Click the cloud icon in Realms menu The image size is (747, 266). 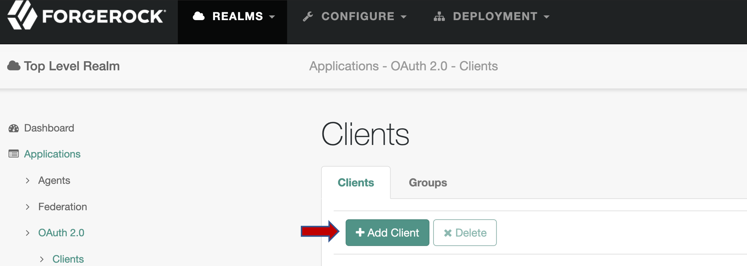pos(199,16)
